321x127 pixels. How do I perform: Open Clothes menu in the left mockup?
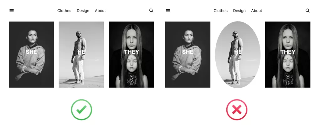[64, 11]
